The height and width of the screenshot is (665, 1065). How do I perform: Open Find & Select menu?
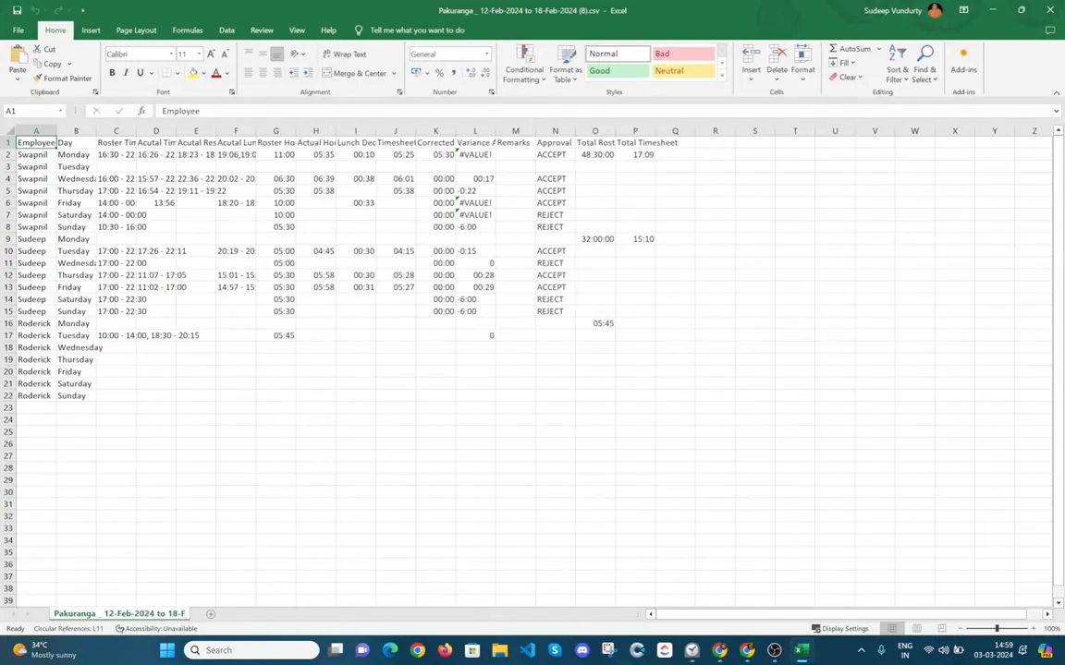[x=924, y=65]
